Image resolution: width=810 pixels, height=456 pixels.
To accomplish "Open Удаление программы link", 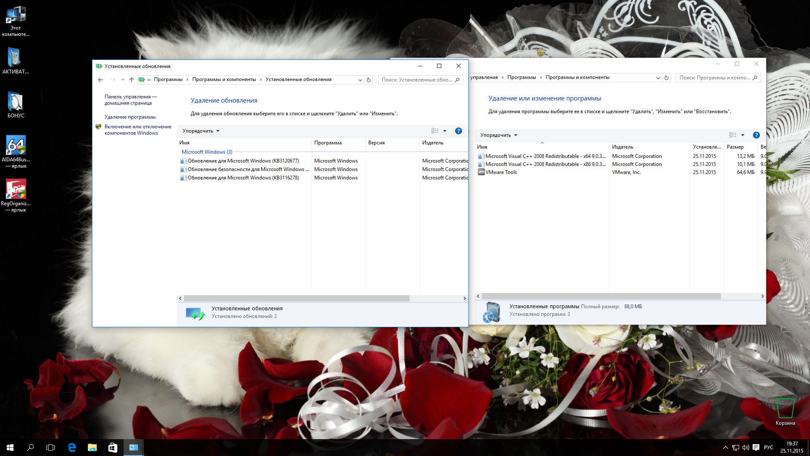I will pos(130,117).
